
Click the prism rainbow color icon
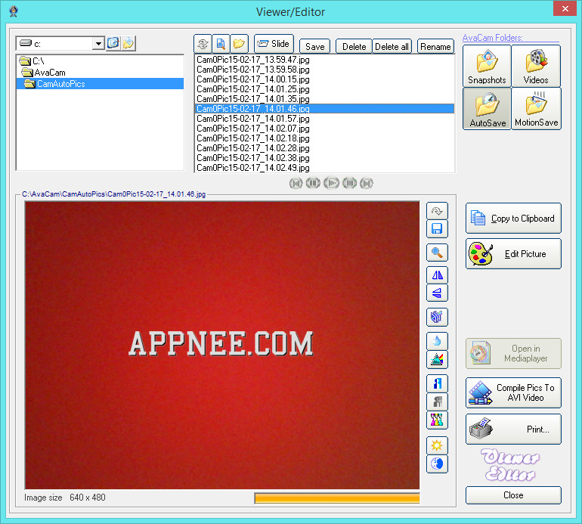click(x=437, y=359)
